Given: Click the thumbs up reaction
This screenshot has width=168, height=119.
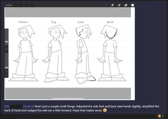Looking at the screenshot, I should point(161,116).
